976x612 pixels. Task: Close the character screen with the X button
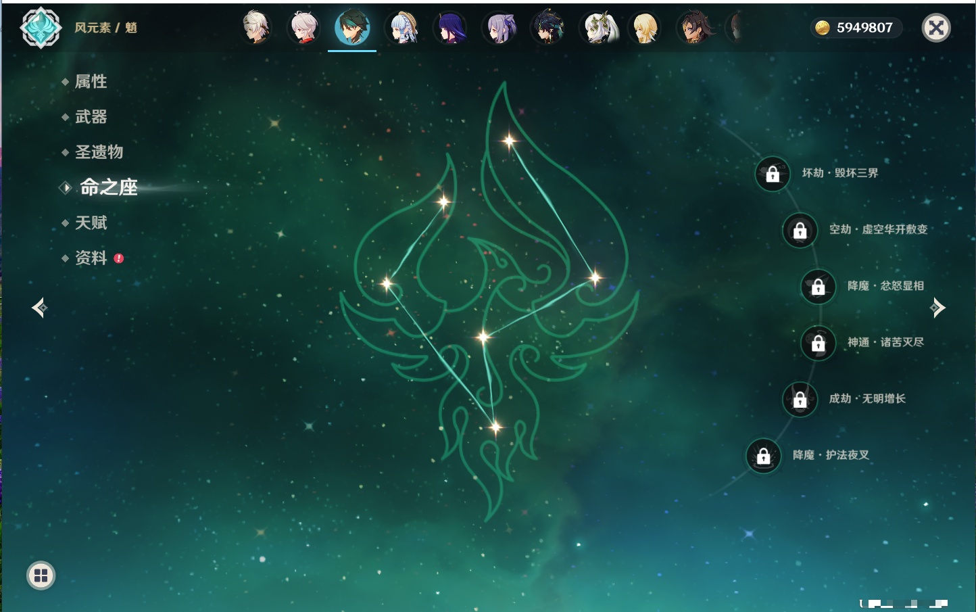pyautogui.click(x=936, y=28)
